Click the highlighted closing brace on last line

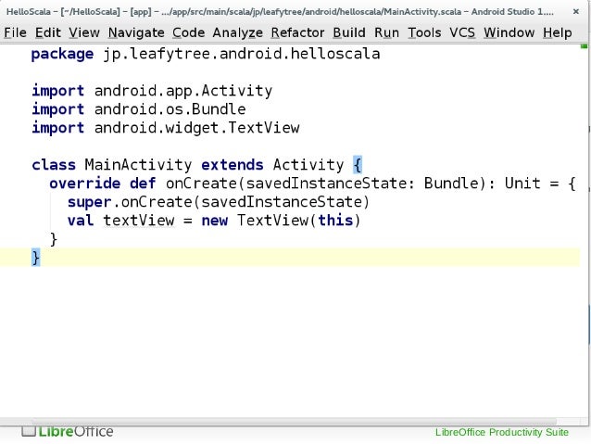36,258
